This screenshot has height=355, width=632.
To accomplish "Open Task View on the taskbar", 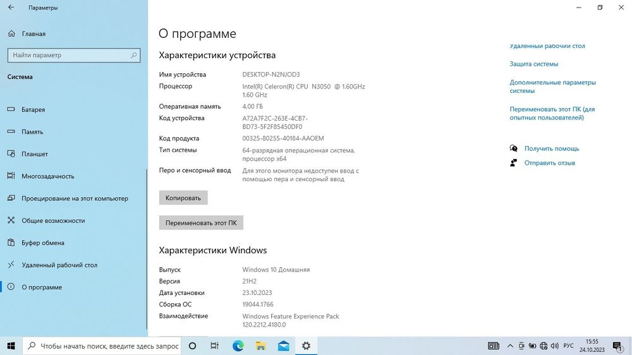I will point(214,346).
